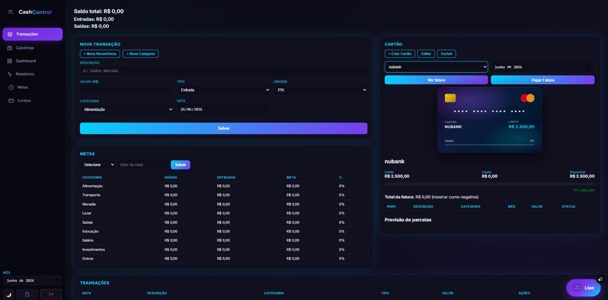Click the card Excluir button
The image size is (608, 300).
tap(446, 54)
